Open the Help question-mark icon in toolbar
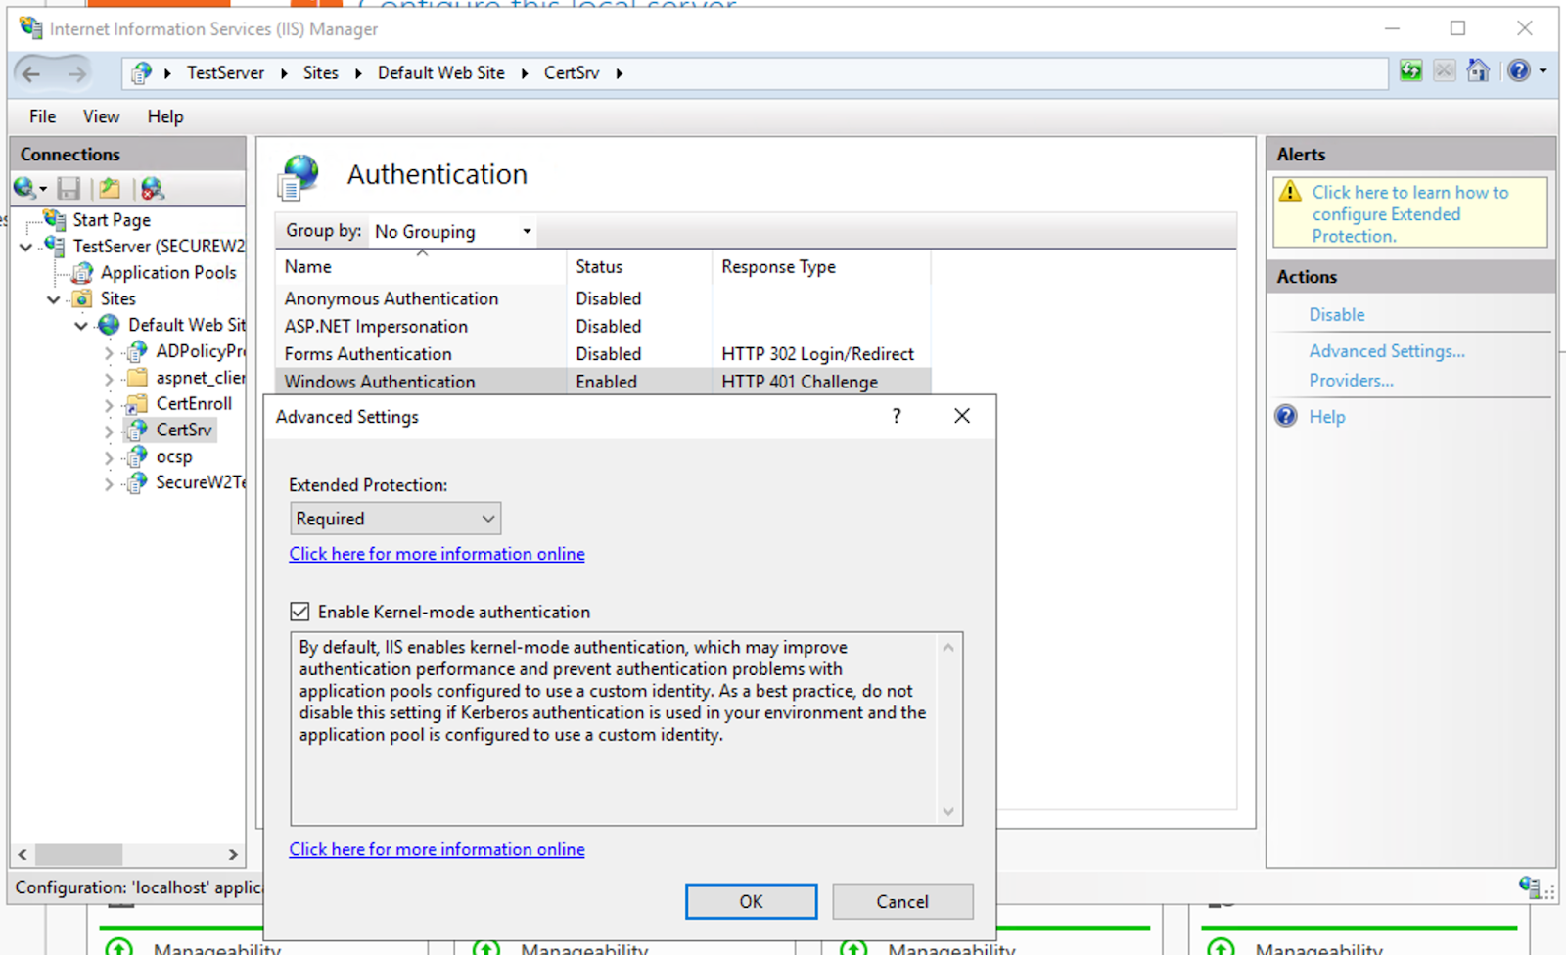The width and height of the screenshot is (1566, 955). (x=1519, y=70)
